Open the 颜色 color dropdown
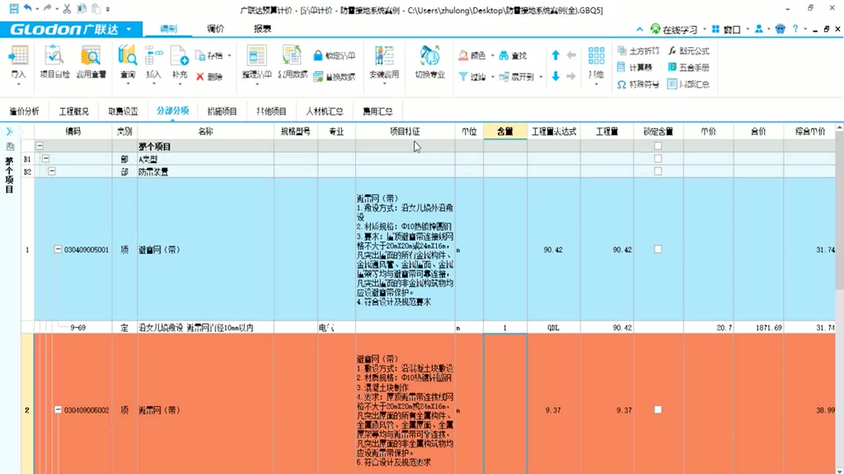The image size is (844, 474). pyautogui.click(x=492, y=56)
